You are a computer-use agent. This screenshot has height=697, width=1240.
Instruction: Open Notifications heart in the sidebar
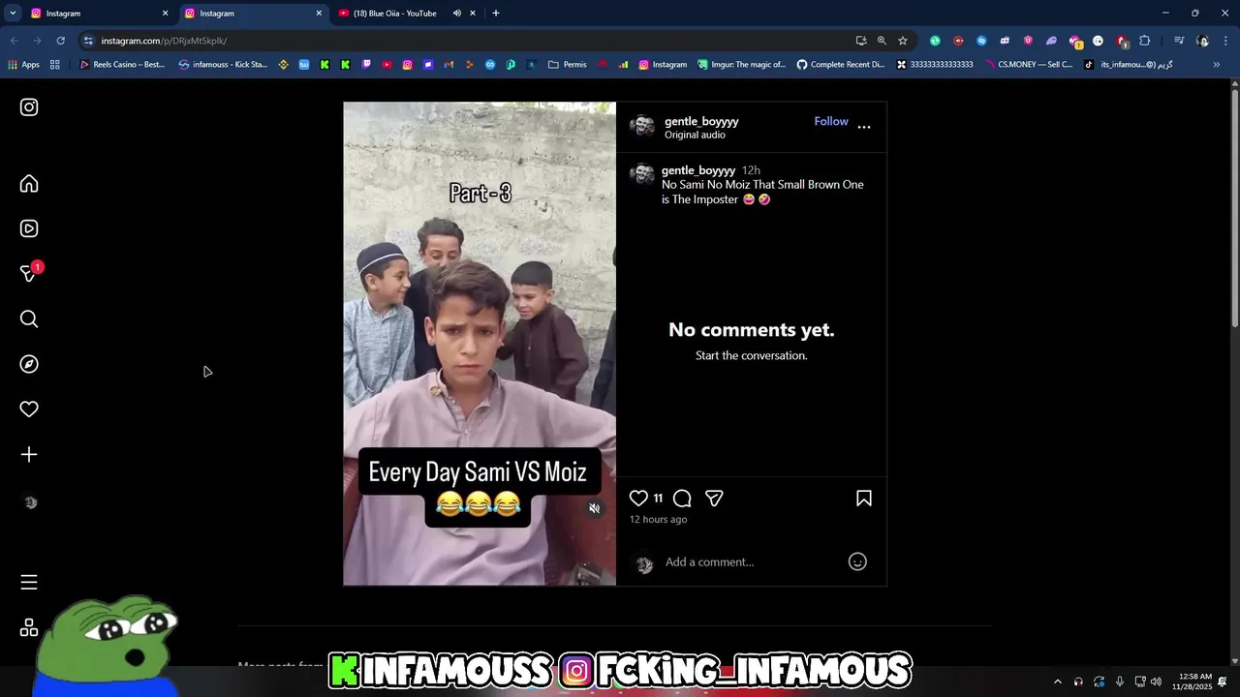click(x=29, y=409)
